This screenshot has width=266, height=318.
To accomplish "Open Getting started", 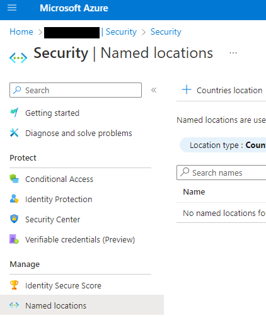I will [52, 113].
